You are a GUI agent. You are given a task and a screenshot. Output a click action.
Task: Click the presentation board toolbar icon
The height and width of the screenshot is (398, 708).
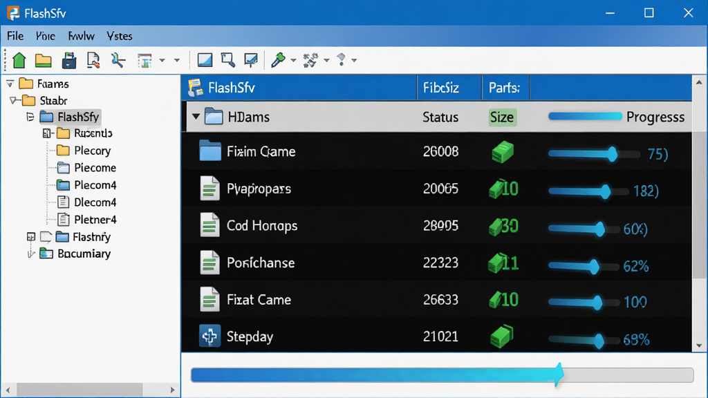[x=251, y=60]
